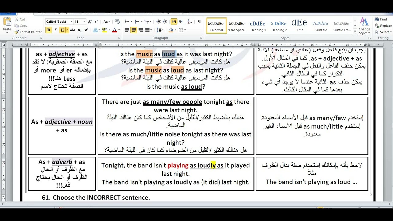Increase the paragraph indent
393x221 pixels.
(165, 22)
